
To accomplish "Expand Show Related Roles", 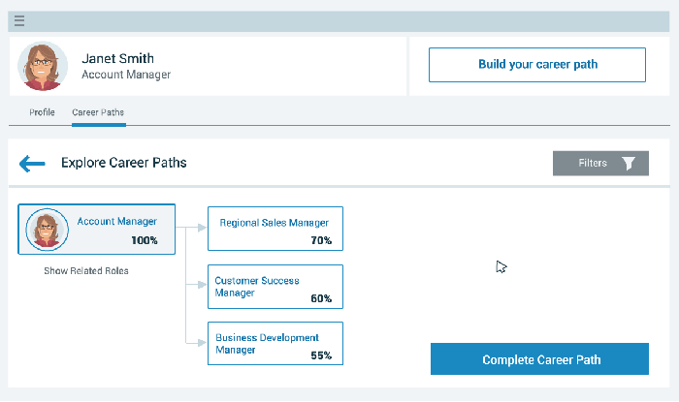I will [86, 270].
